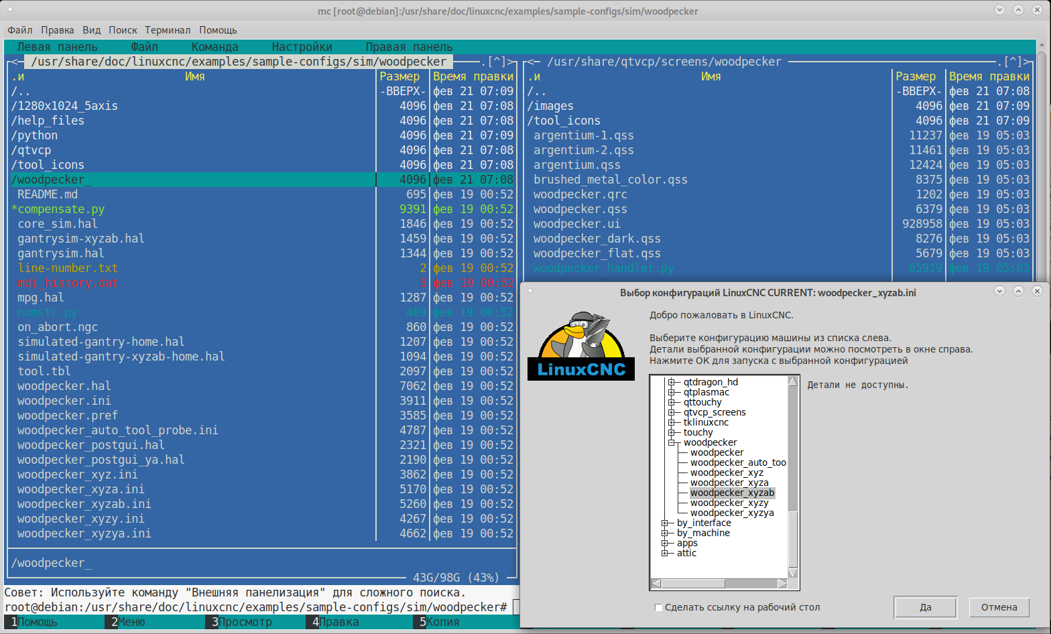This screenshot has width=1051, height=634.
Task: Collapse the woodpecker tree node
Action: click(x=671, y=442)
